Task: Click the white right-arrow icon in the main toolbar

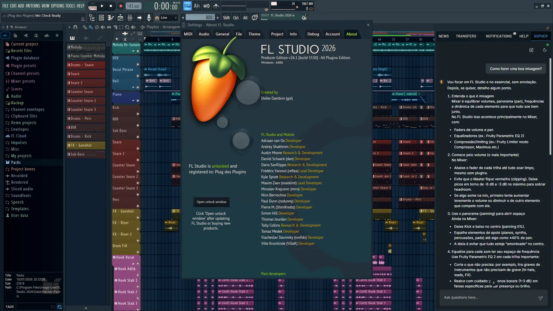Action: (x=139, y=18)
